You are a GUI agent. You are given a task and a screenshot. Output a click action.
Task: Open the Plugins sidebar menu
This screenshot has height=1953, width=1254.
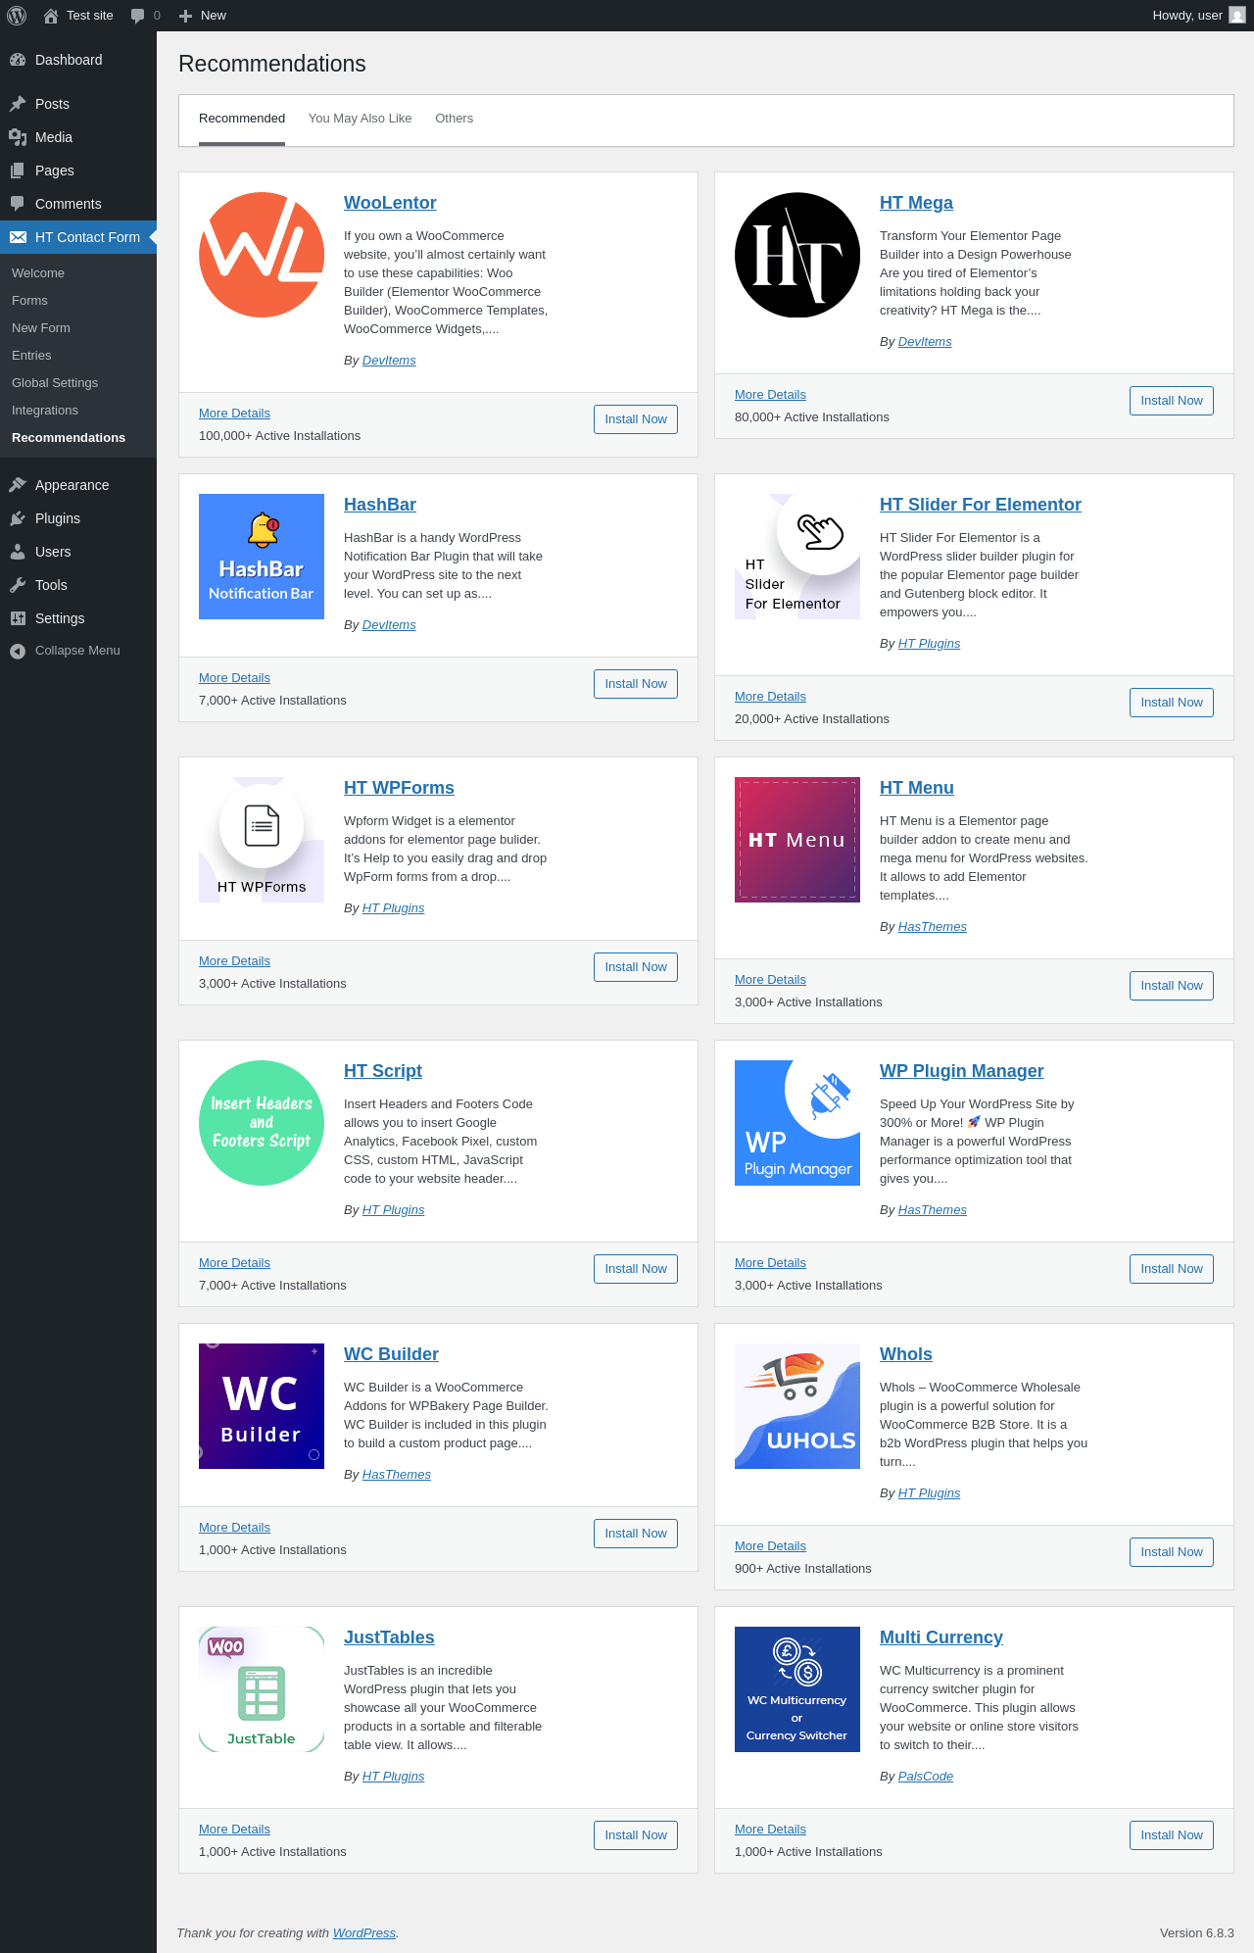58,518
